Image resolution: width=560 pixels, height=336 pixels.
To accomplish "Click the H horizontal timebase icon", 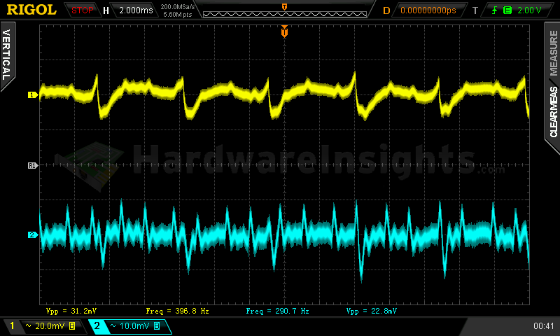I will click(106, 10).
